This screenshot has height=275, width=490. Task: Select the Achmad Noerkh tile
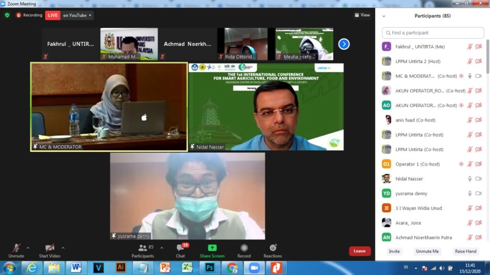pos(188,44)
